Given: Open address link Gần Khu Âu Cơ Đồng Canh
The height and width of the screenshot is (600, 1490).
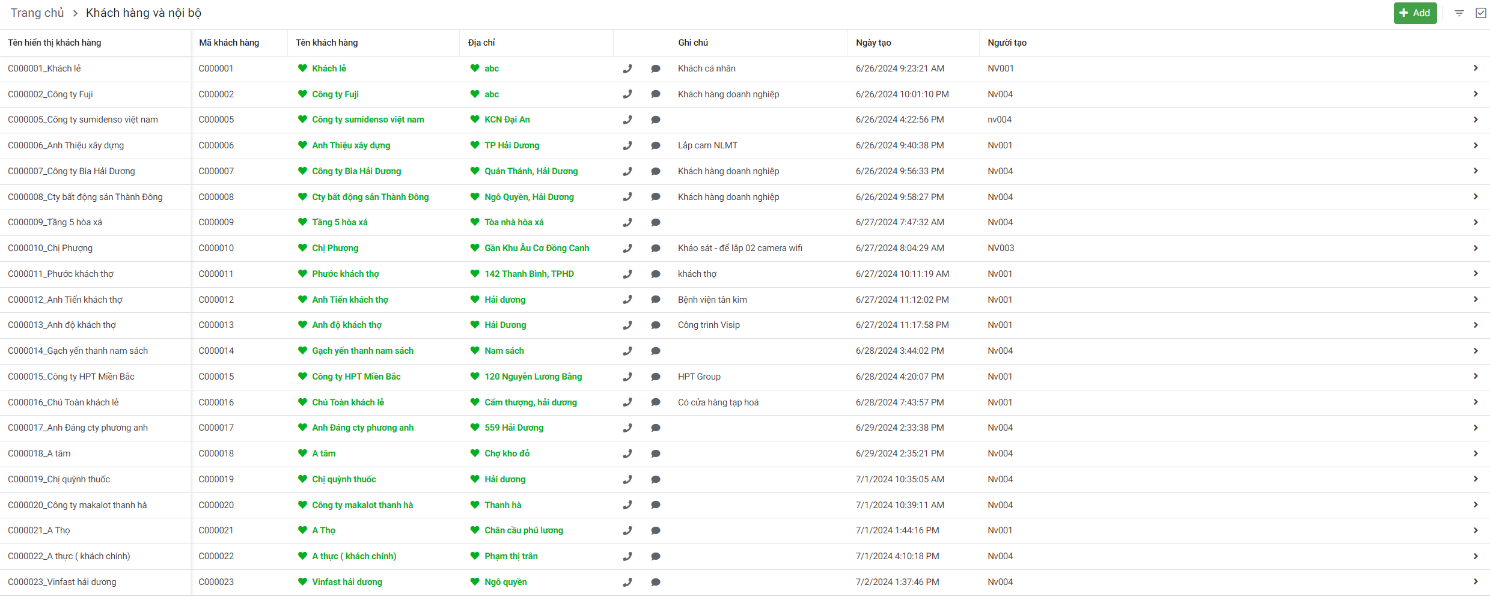Looking at the screenshot, I should (536, 248).
